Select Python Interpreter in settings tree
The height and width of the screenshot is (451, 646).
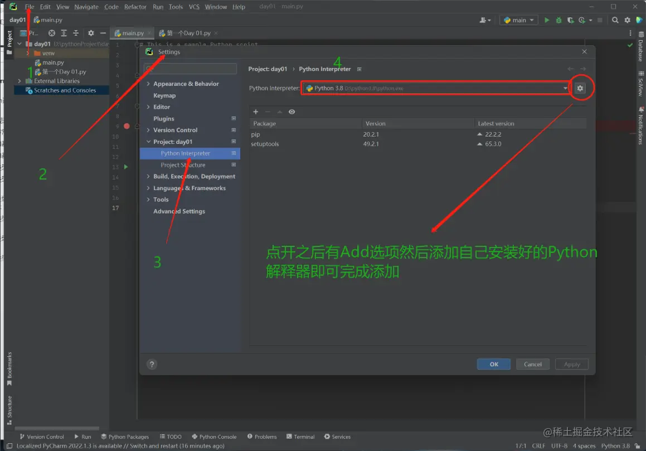point(190,153)
